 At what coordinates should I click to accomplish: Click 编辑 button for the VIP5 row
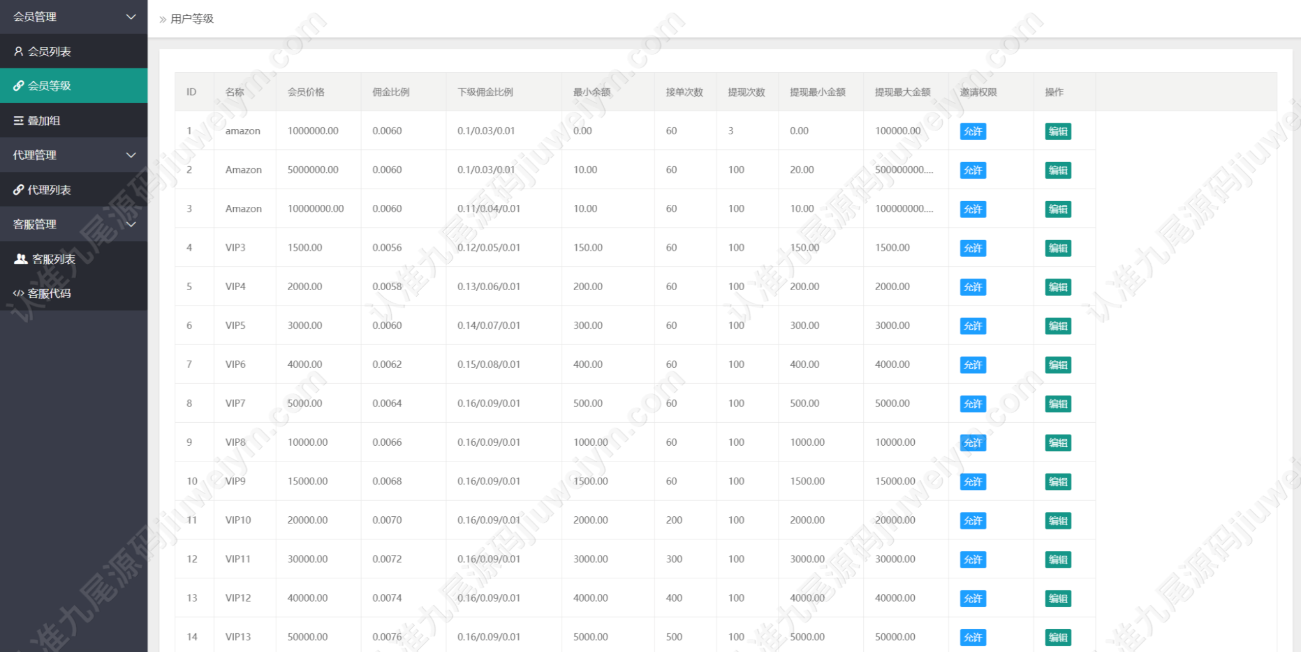pyautogui.click(x=1058, y=326)
